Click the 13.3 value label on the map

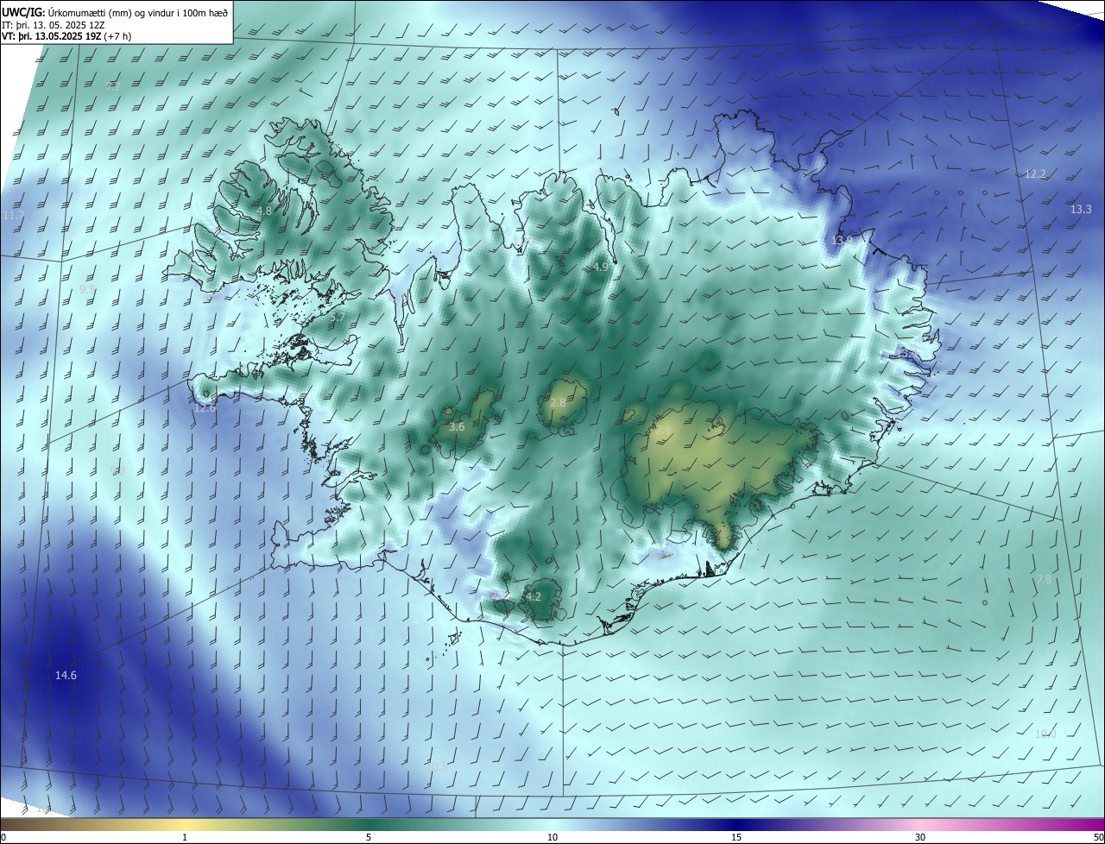pos(1081,210)
